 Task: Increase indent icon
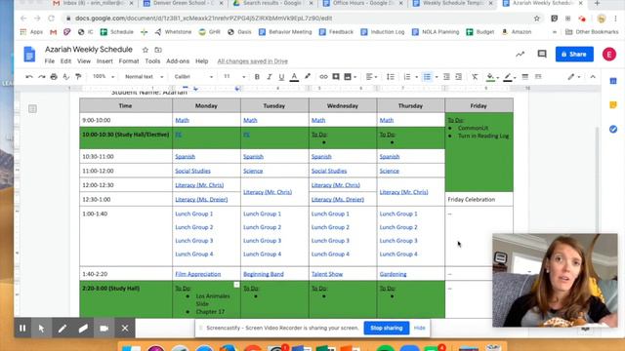(459, 77)
